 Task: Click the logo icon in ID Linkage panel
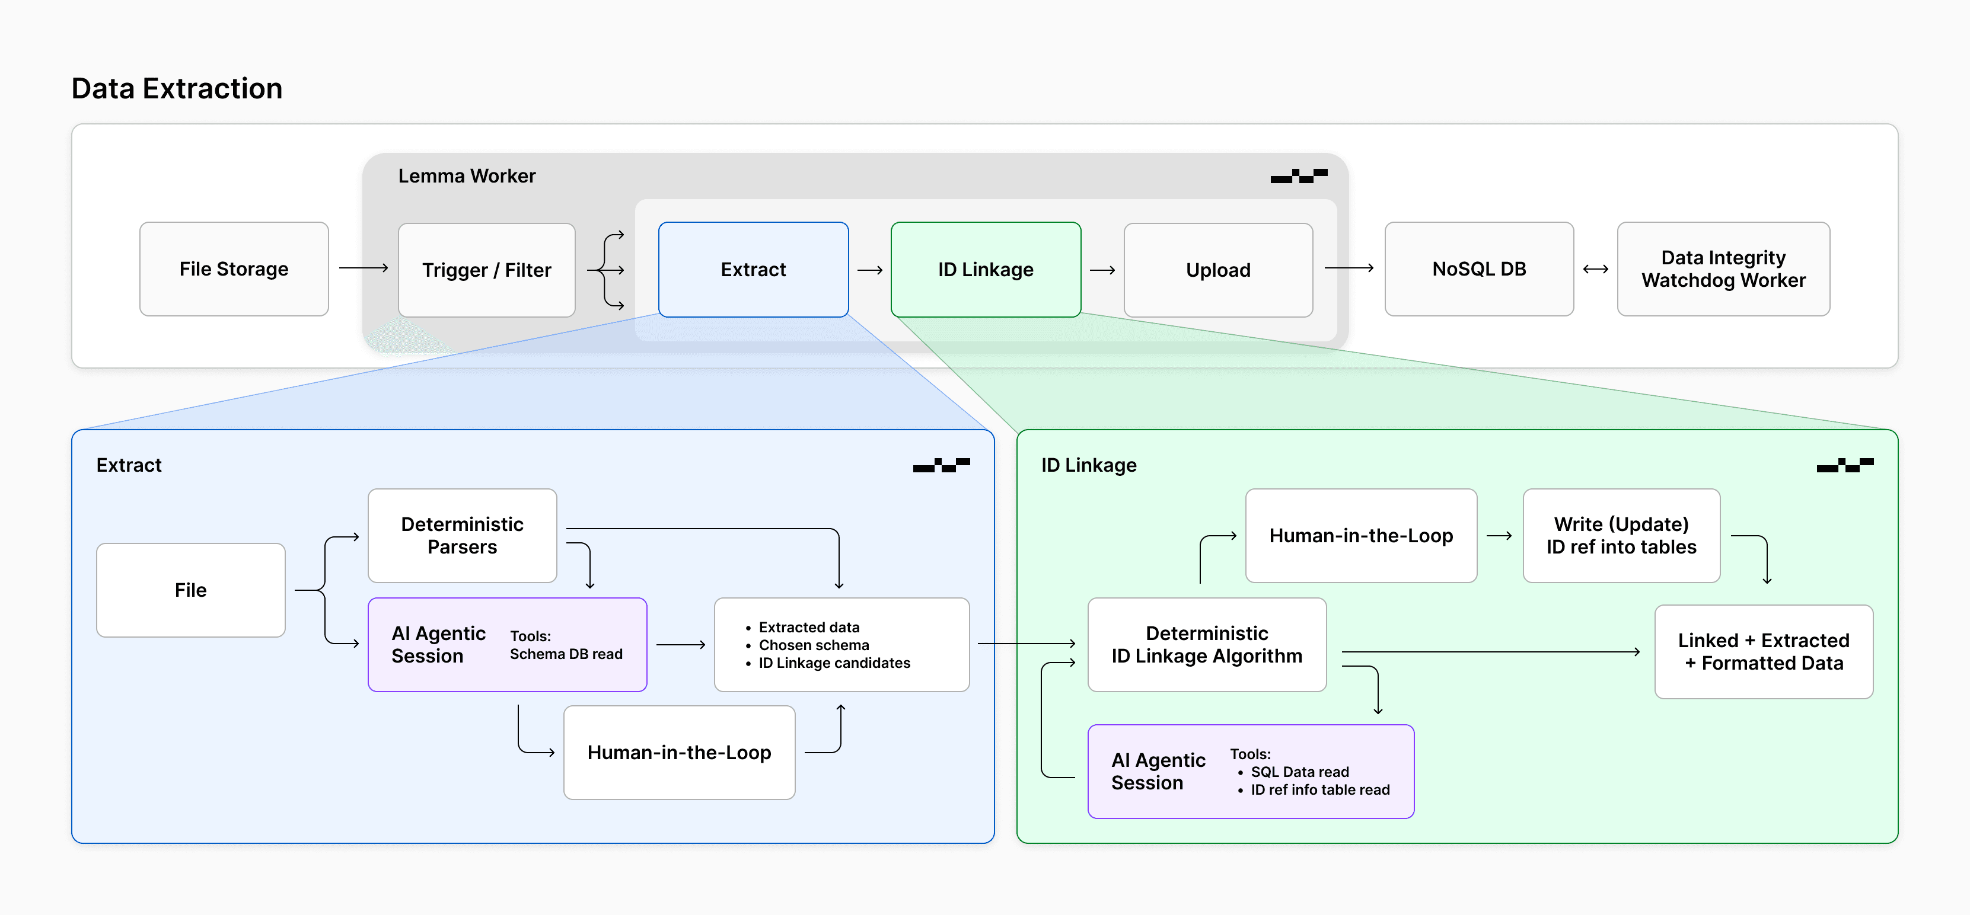(x=1845, y=465)
